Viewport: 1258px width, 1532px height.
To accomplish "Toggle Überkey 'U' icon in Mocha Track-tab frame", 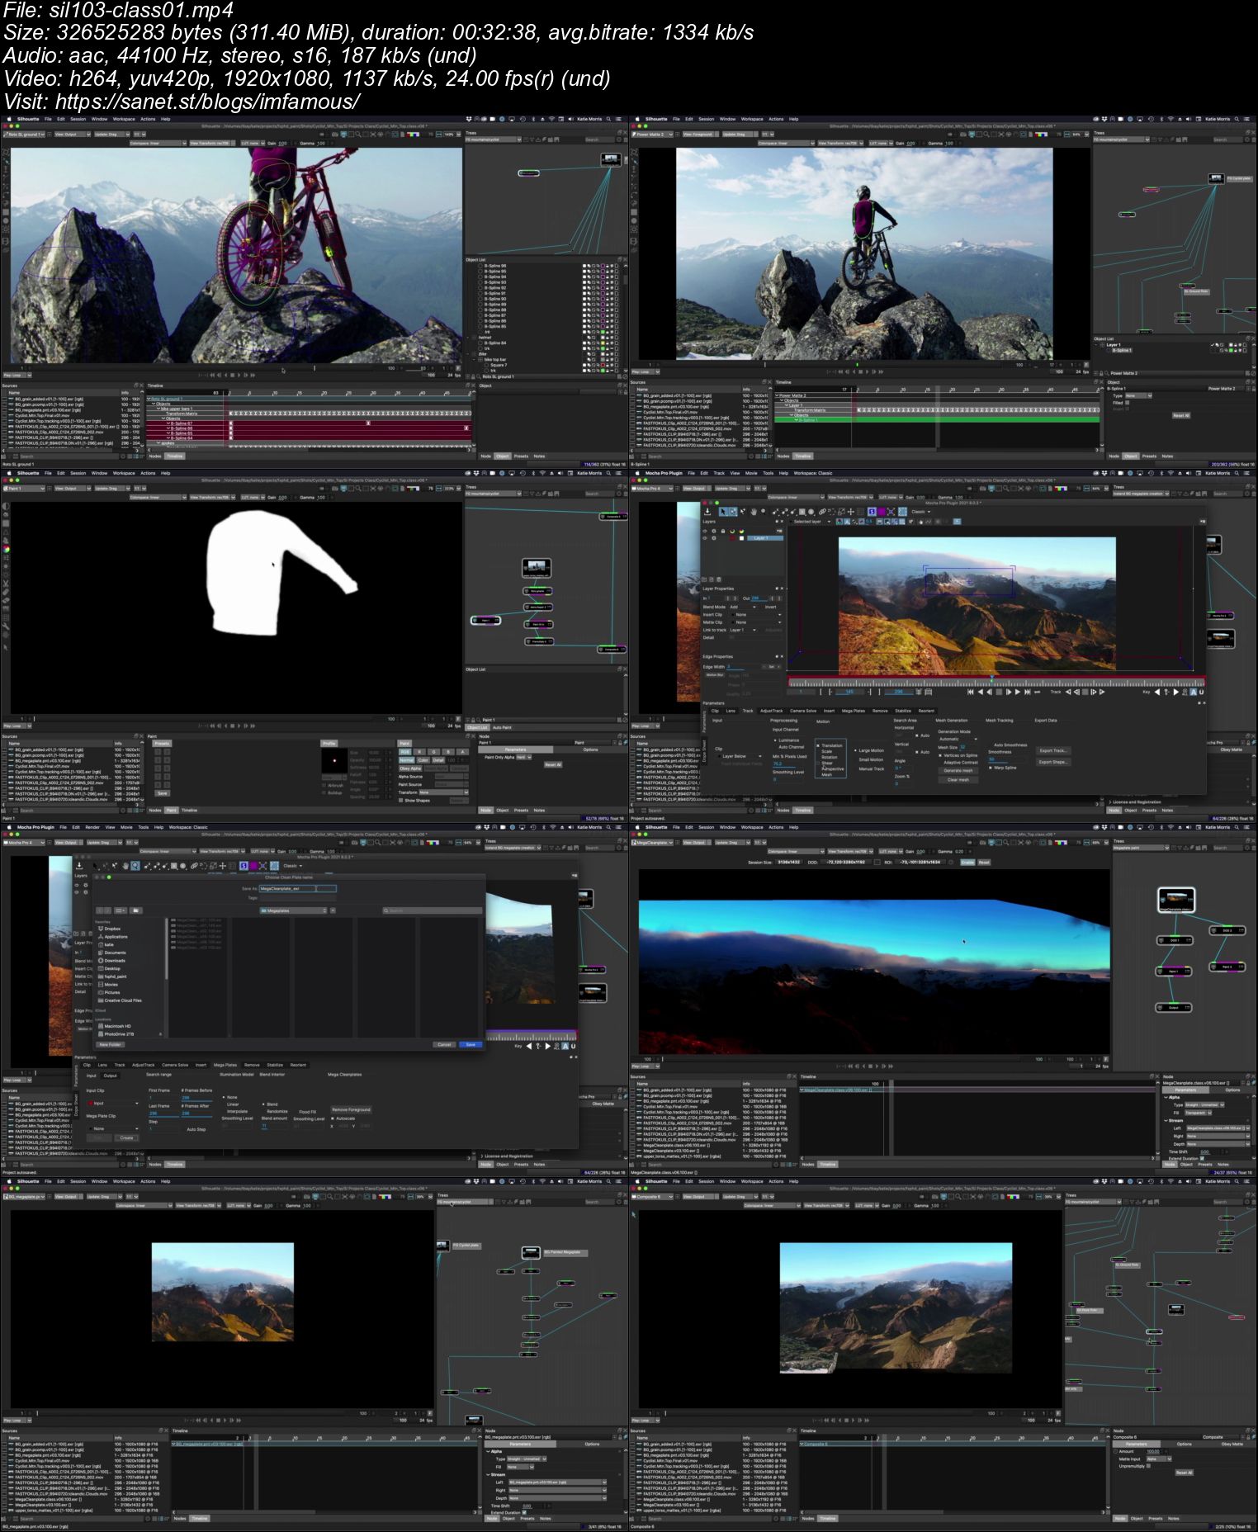I will pos(1201,692).
